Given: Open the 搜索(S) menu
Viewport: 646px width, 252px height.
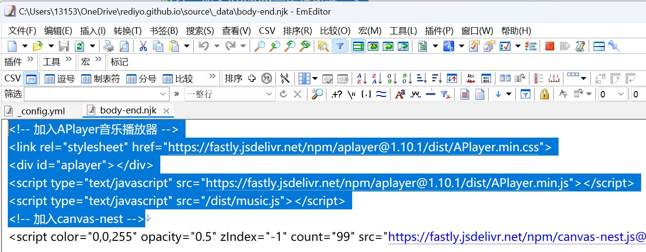Looking at the screenshot, I should [x=200, y=31].
